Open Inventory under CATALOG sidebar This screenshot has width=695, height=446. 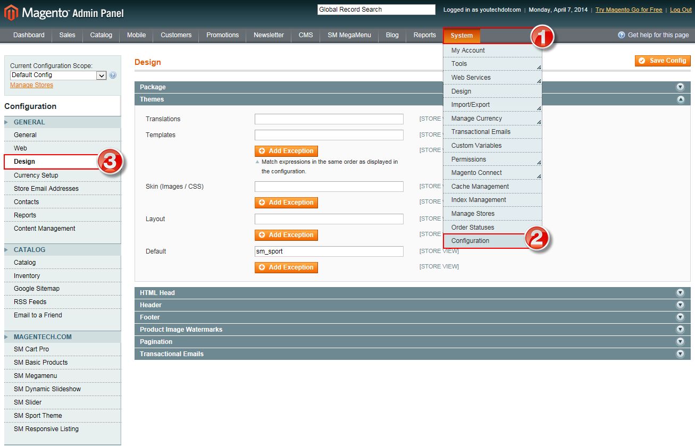point(62,276)
